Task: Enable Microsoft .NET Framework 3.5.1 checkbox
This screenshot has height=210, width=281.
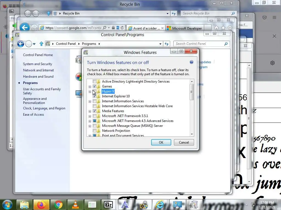Action: [94, 116]
